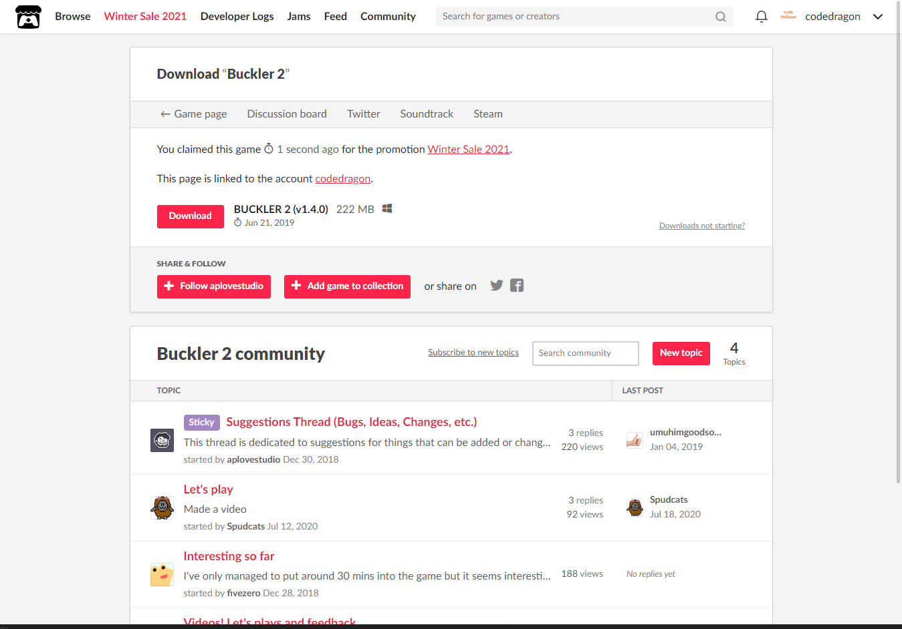Click Downloads not starting link
The height and width of the screenshot is (629, 902).
702,226
